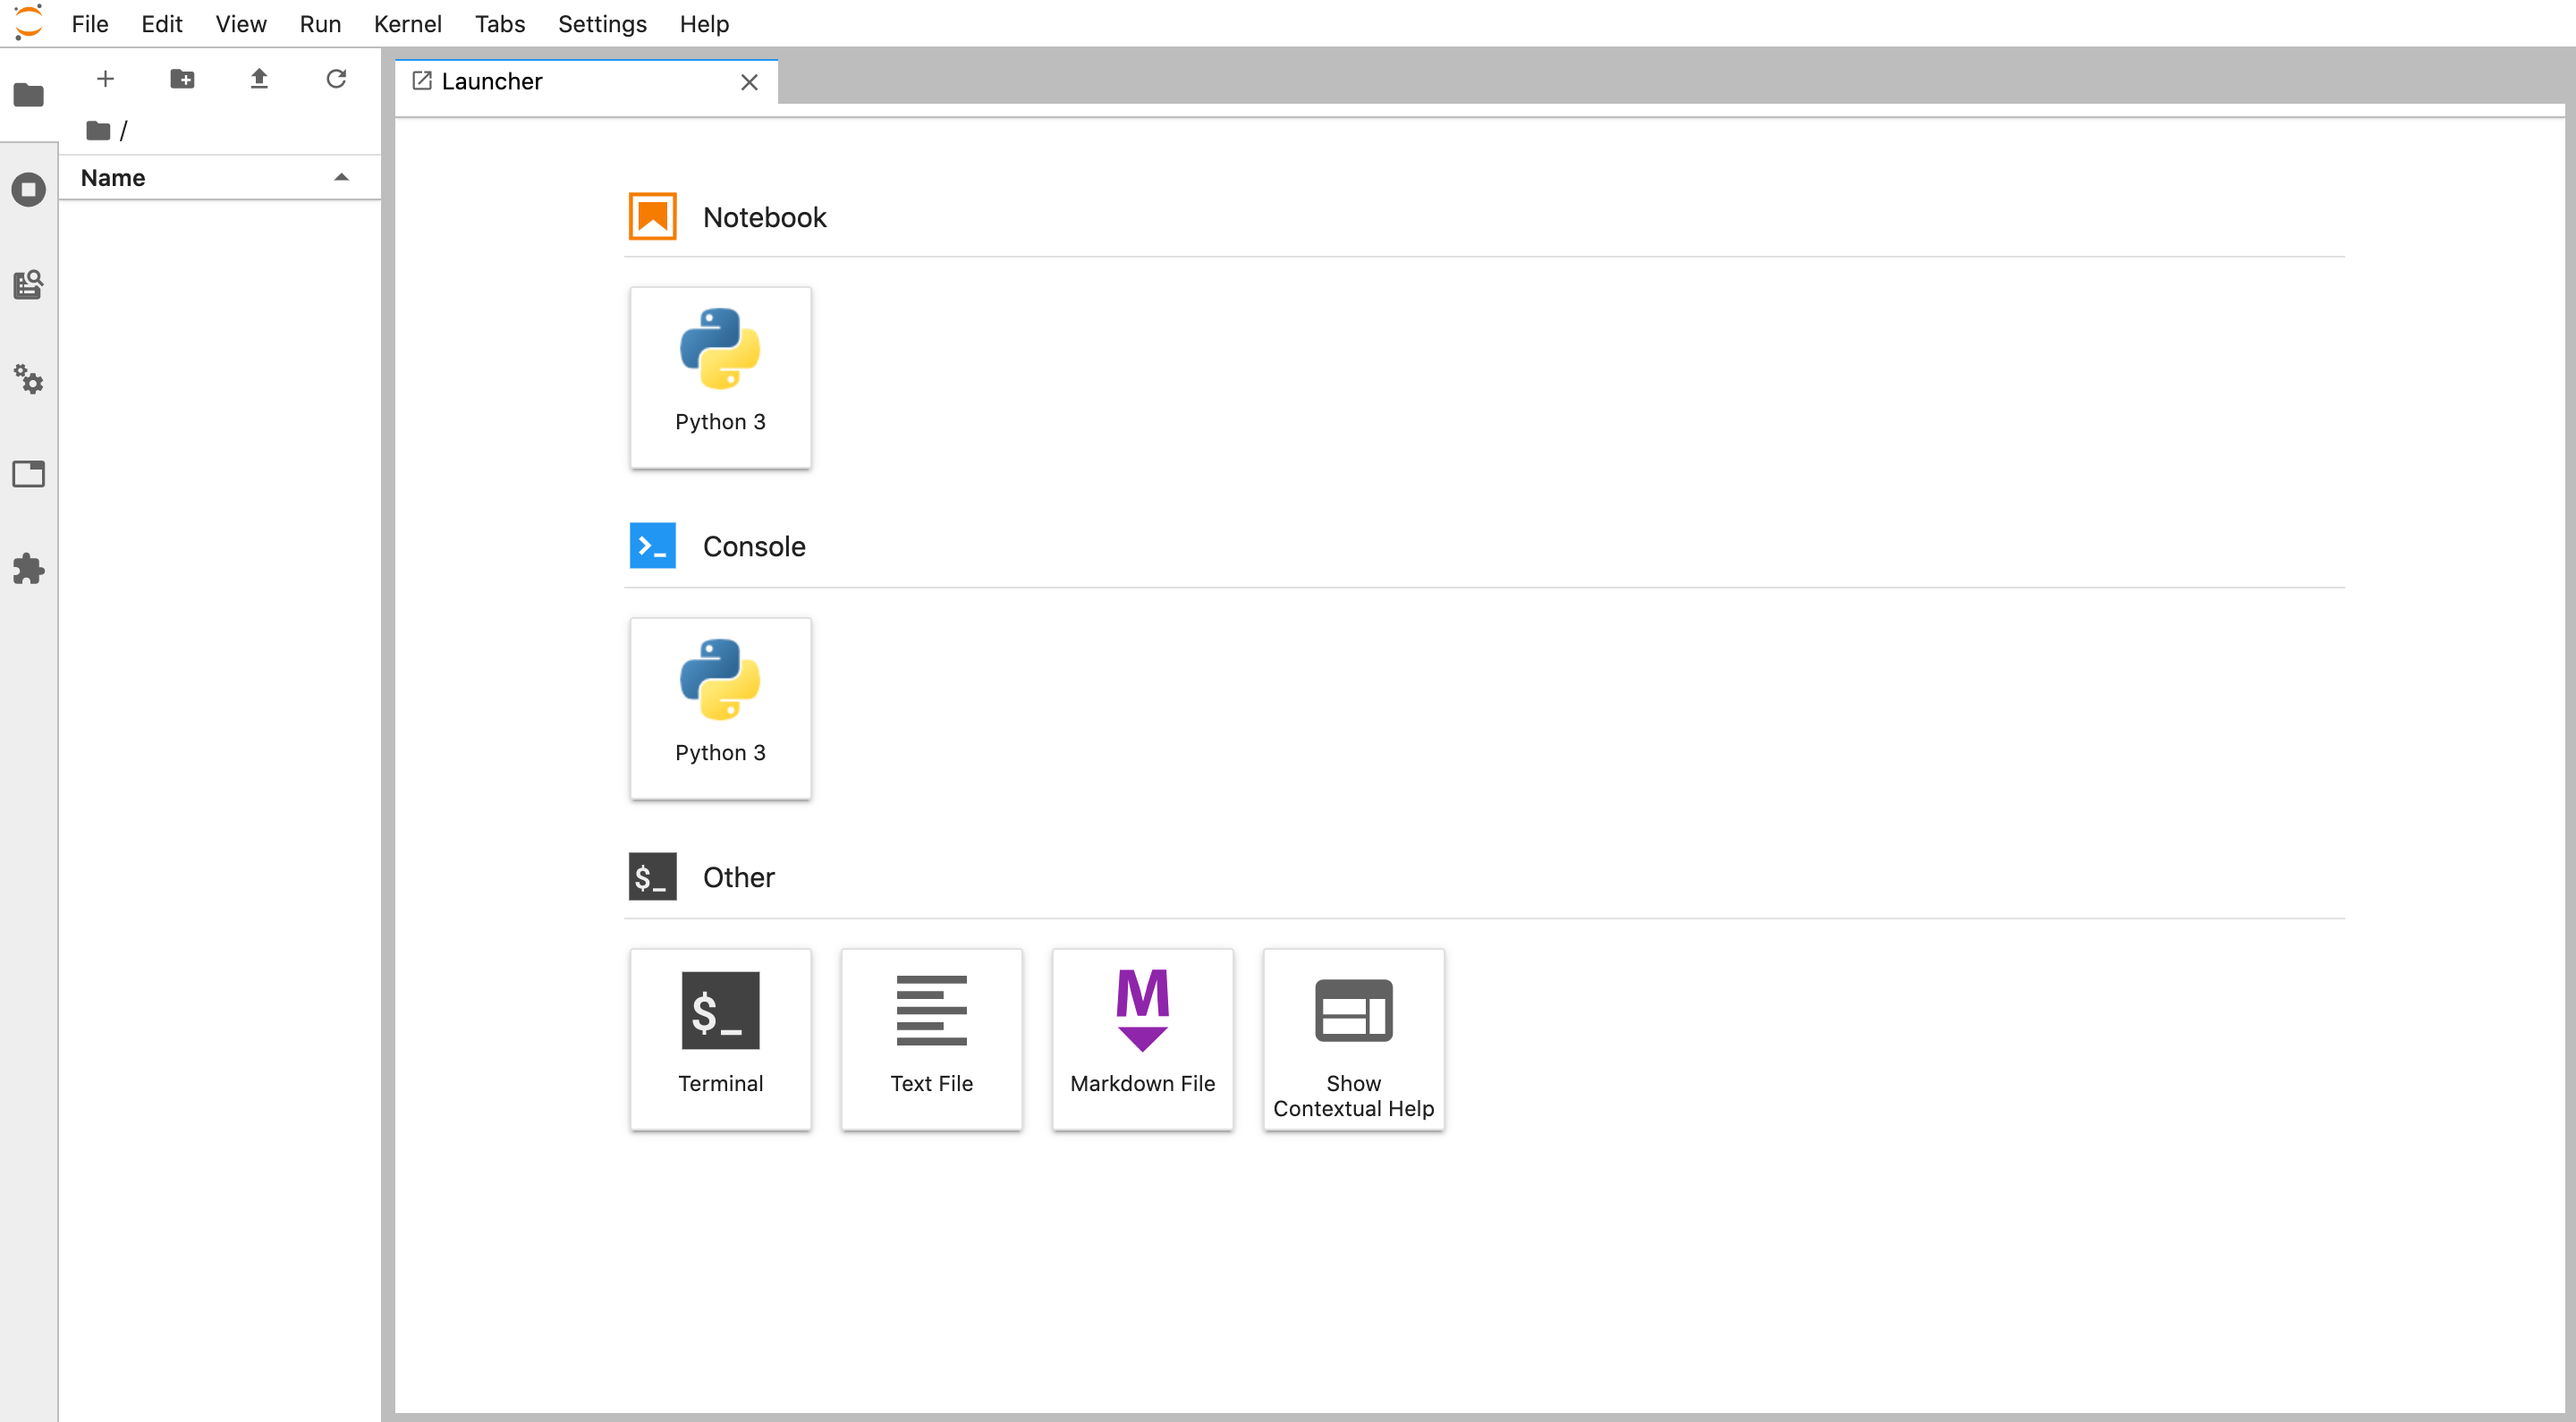Switch to the Launcher tab
2576x1422 pixels.
[x=490, y=81]
